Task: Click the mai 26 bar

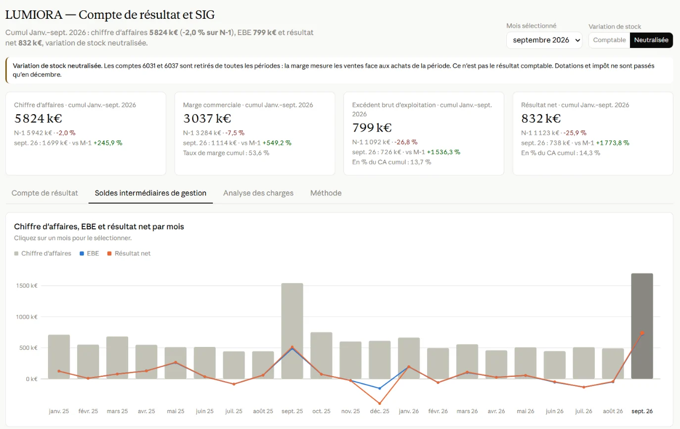Action: click(x=525, y=363)
